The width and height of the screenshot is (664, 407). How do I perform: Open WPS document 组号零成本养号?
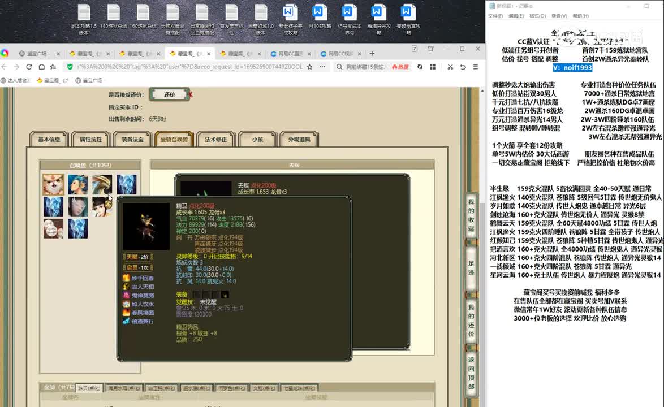tap(350, 19)
